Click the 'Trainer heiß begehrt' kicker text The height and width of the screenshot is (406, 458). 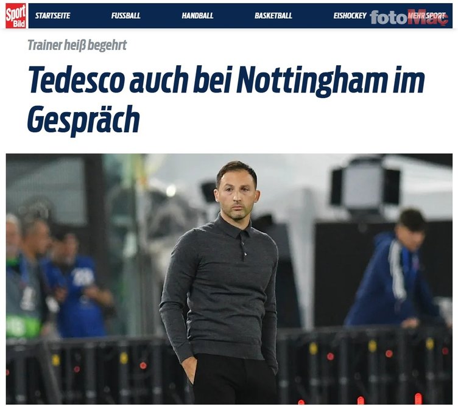[77, 45]
